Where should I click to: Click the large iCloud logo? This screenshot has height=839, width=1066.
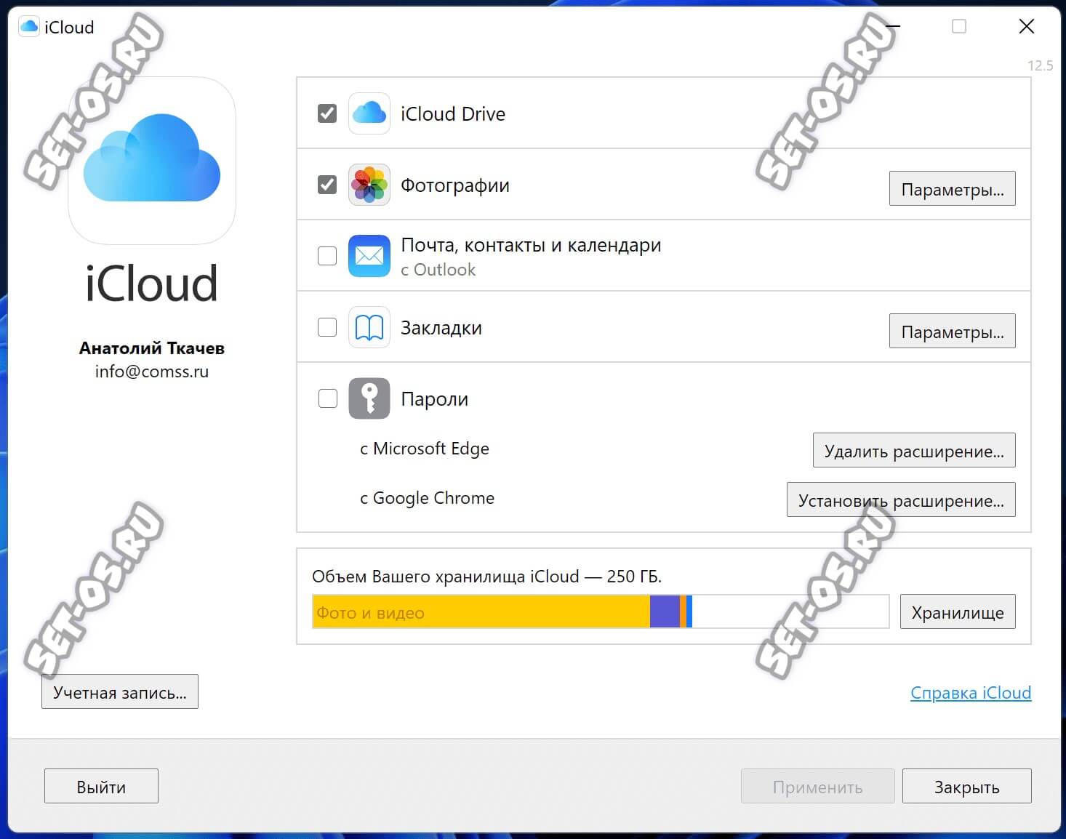pyautogui.click(x=152, y=161)
